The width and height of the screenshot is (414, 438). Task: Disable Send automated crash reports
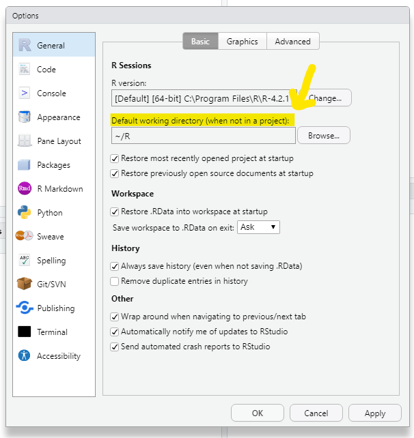click(115, 347)
